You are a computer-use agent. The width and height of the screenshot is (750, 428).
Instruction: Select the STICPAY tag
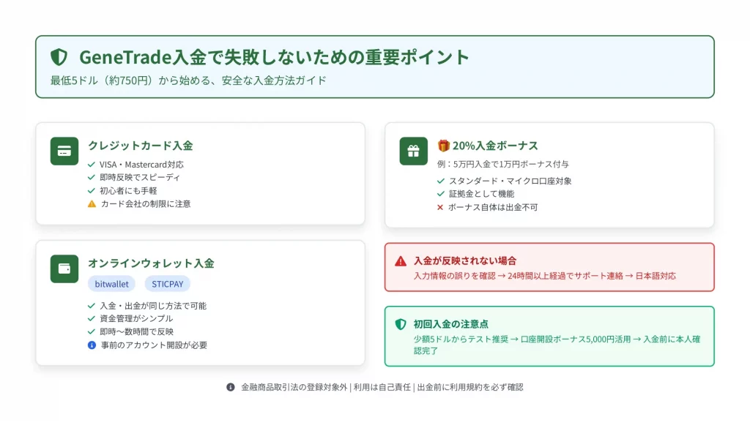tap(167, 284)
